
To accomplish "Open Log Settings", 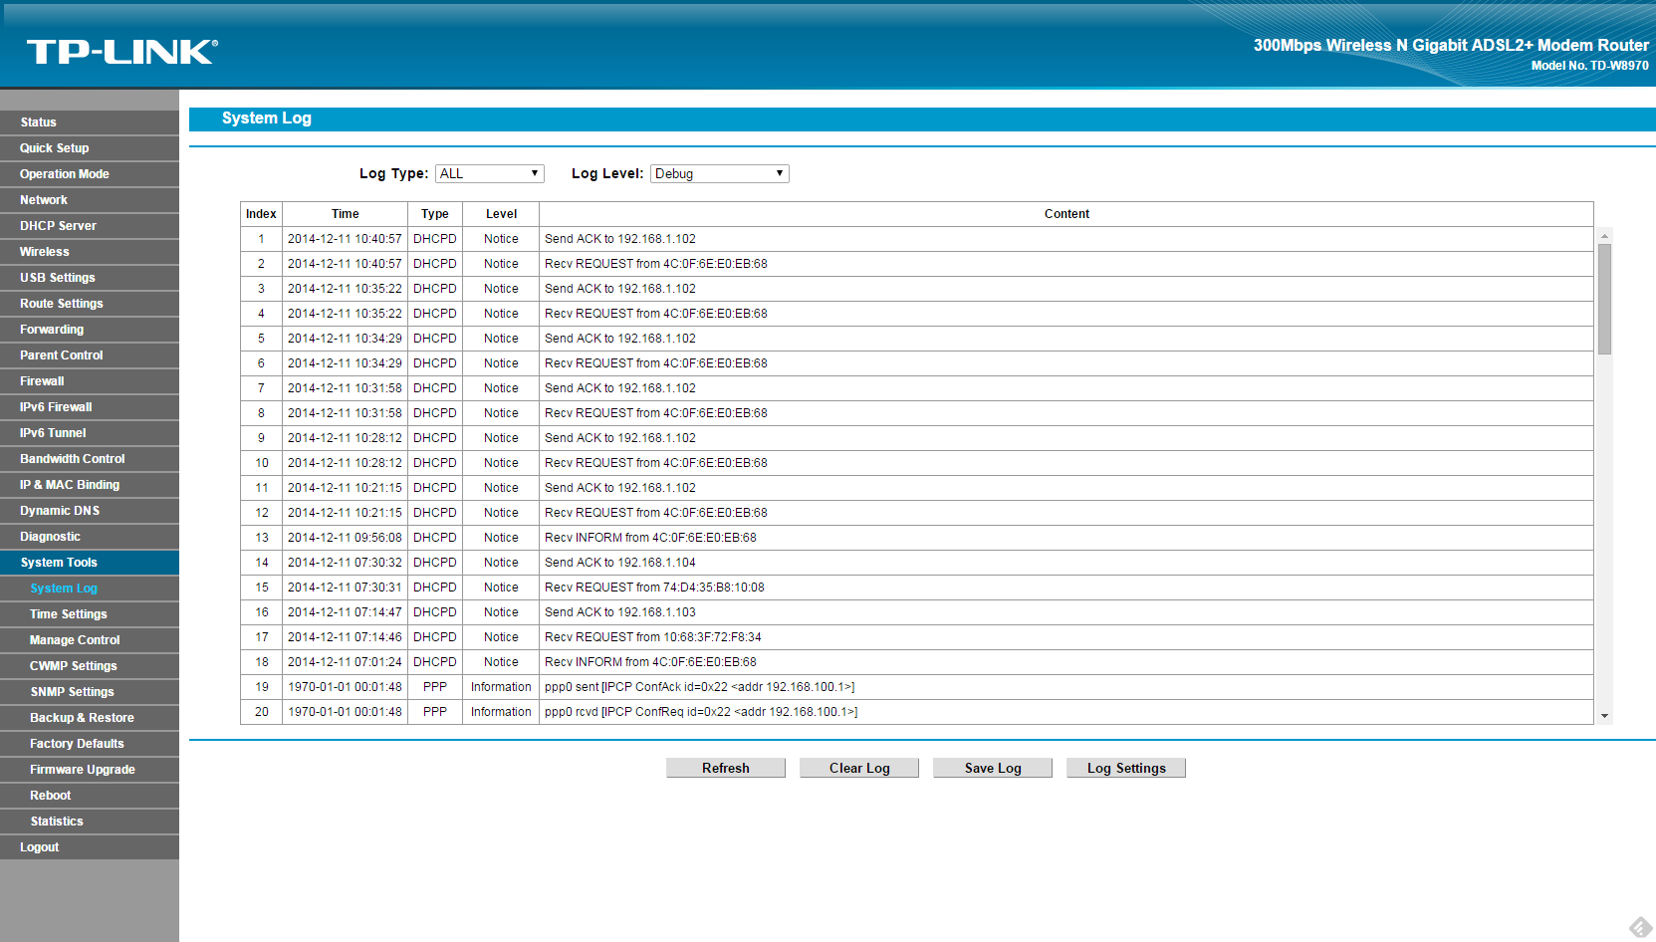I will pos(1126,768).
